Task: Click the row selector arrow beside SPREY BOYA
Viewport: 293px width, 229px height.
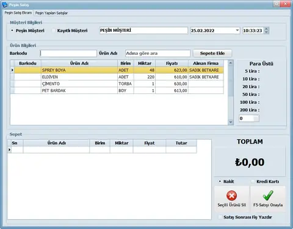Action: click(12, 70)
